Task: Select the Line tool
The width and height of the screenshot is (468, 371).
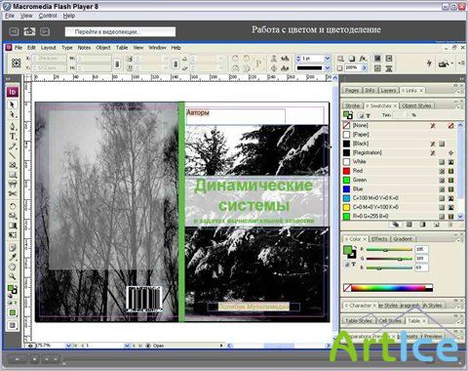Action: click(12, 155)
